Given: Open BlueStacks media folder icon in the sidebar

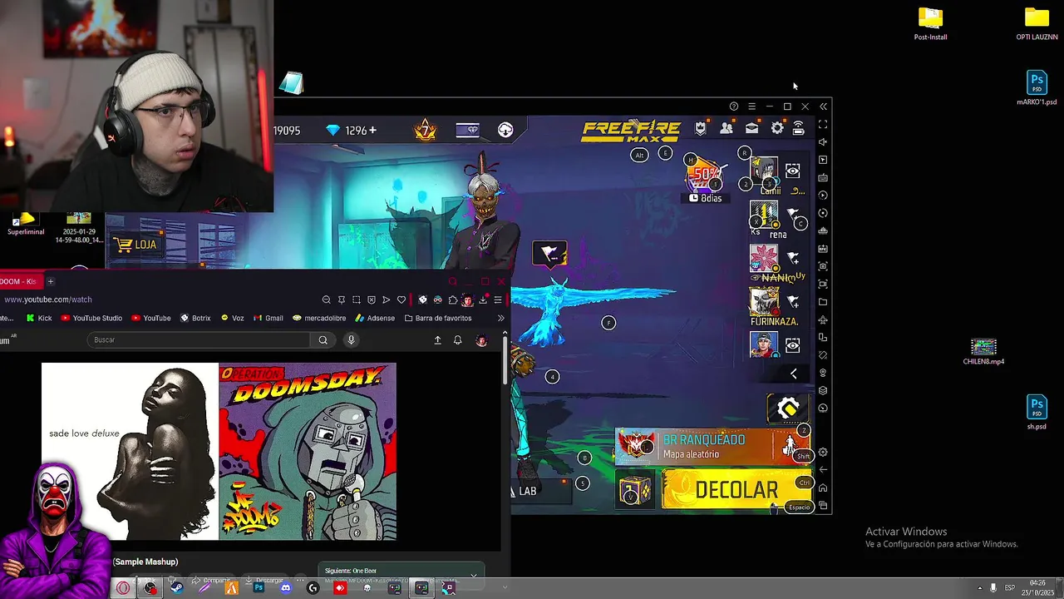Looking at the screenshot, I should pyautogui.click(x=823, y=302).
